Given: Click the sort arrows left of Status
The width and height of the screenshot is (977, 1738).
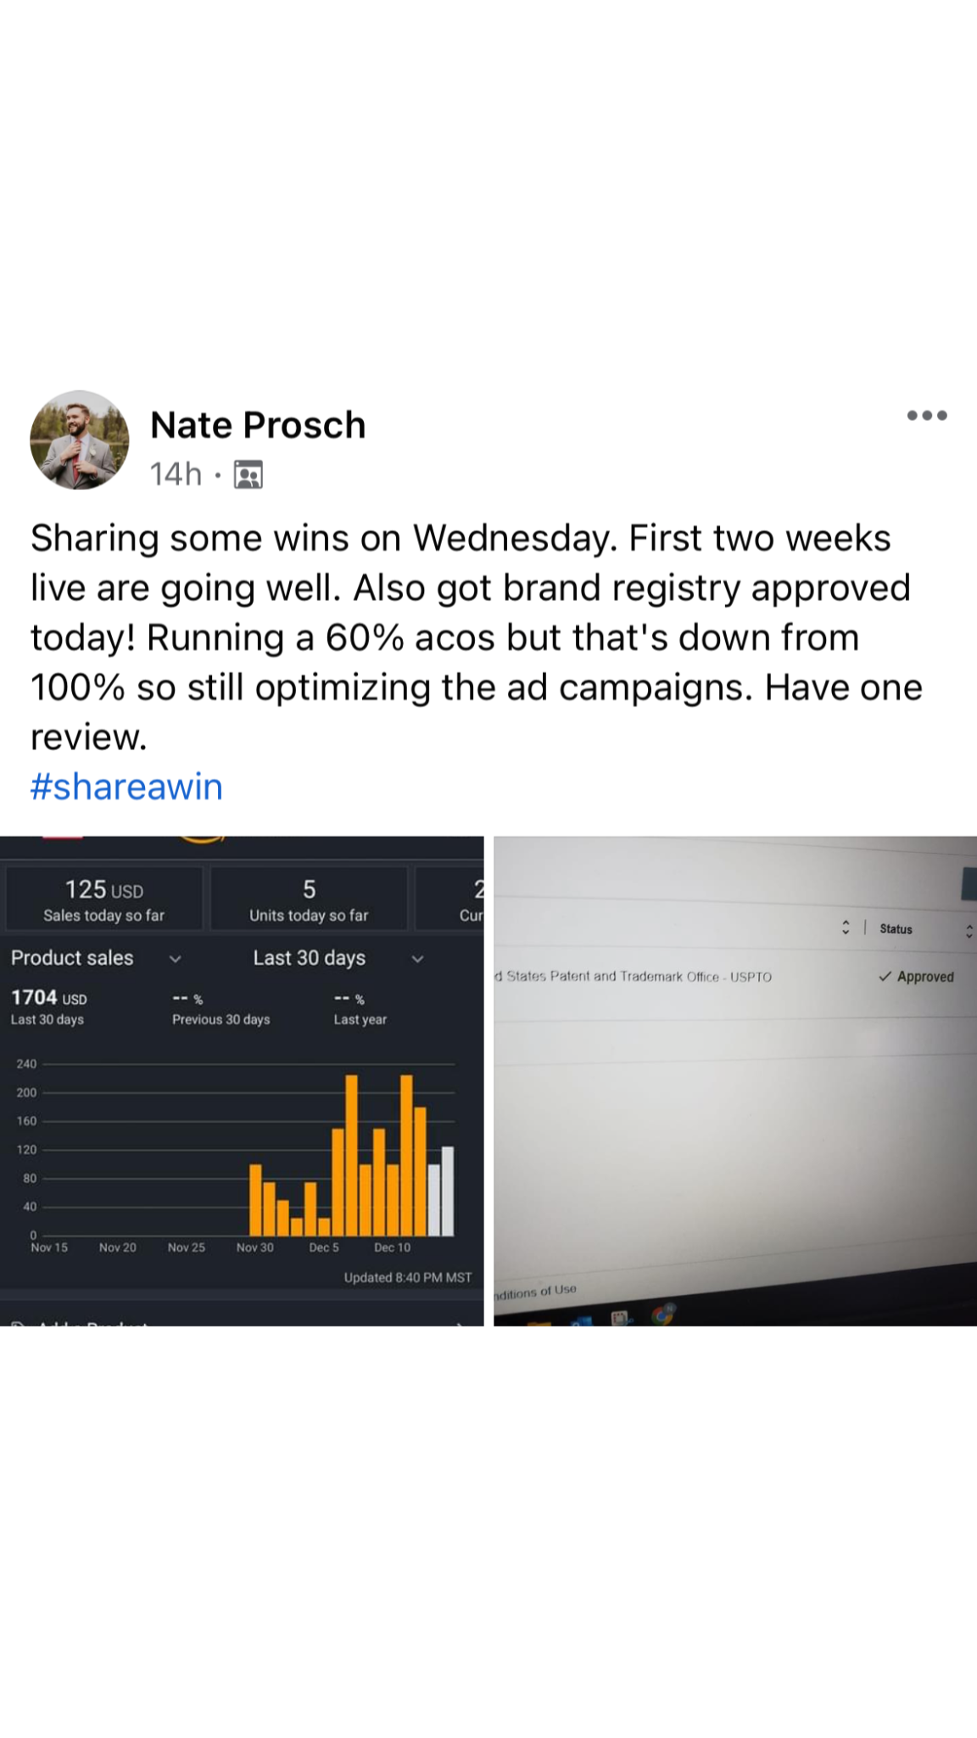Looking at the screenshot, I should [846, 928].
